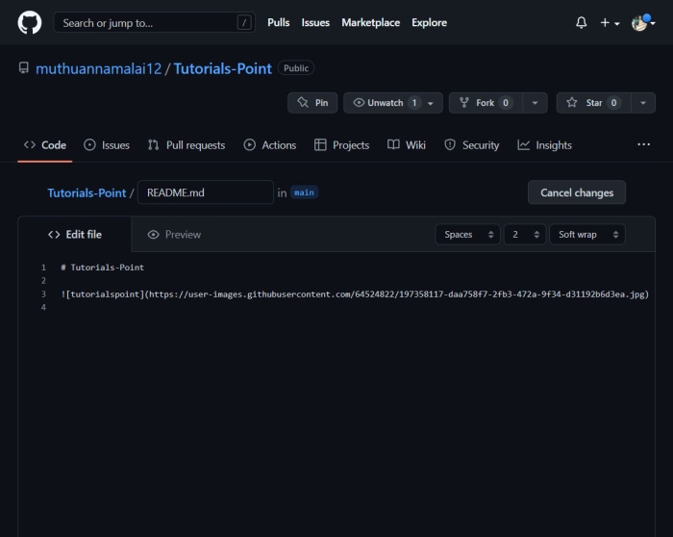The width and height of the screenshot is (673, 537).
Task: Open the plus create-new menu
Action: 610,22
